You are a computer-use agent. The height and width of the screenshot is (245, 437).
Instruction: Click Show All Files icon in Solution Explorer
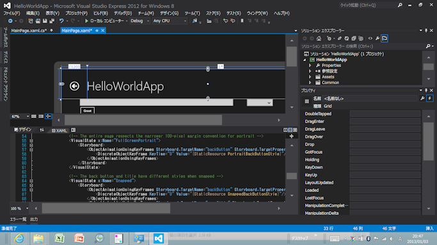click(361, 38)
